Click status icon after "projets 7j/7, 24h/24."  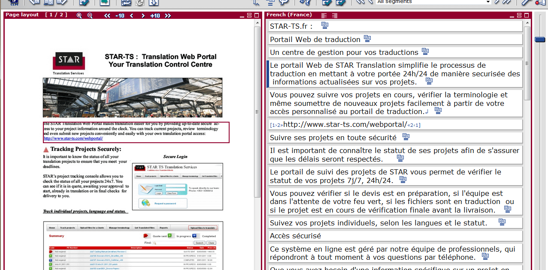(403, 180)
